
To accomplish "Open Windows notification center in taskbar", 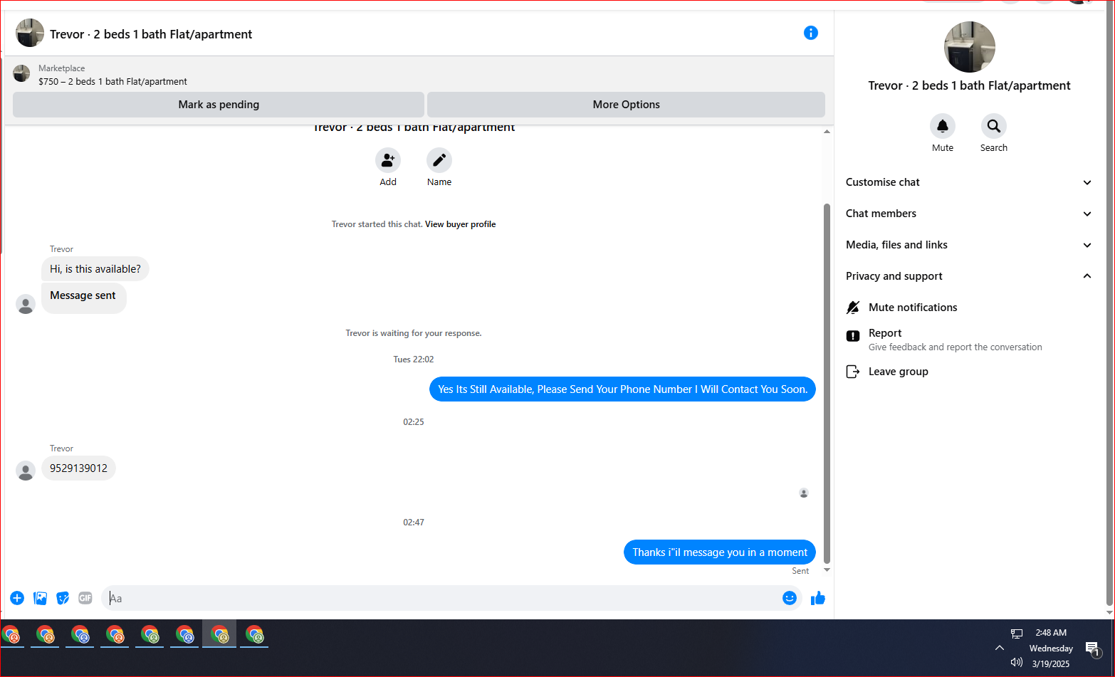I will coord(1092,648).
